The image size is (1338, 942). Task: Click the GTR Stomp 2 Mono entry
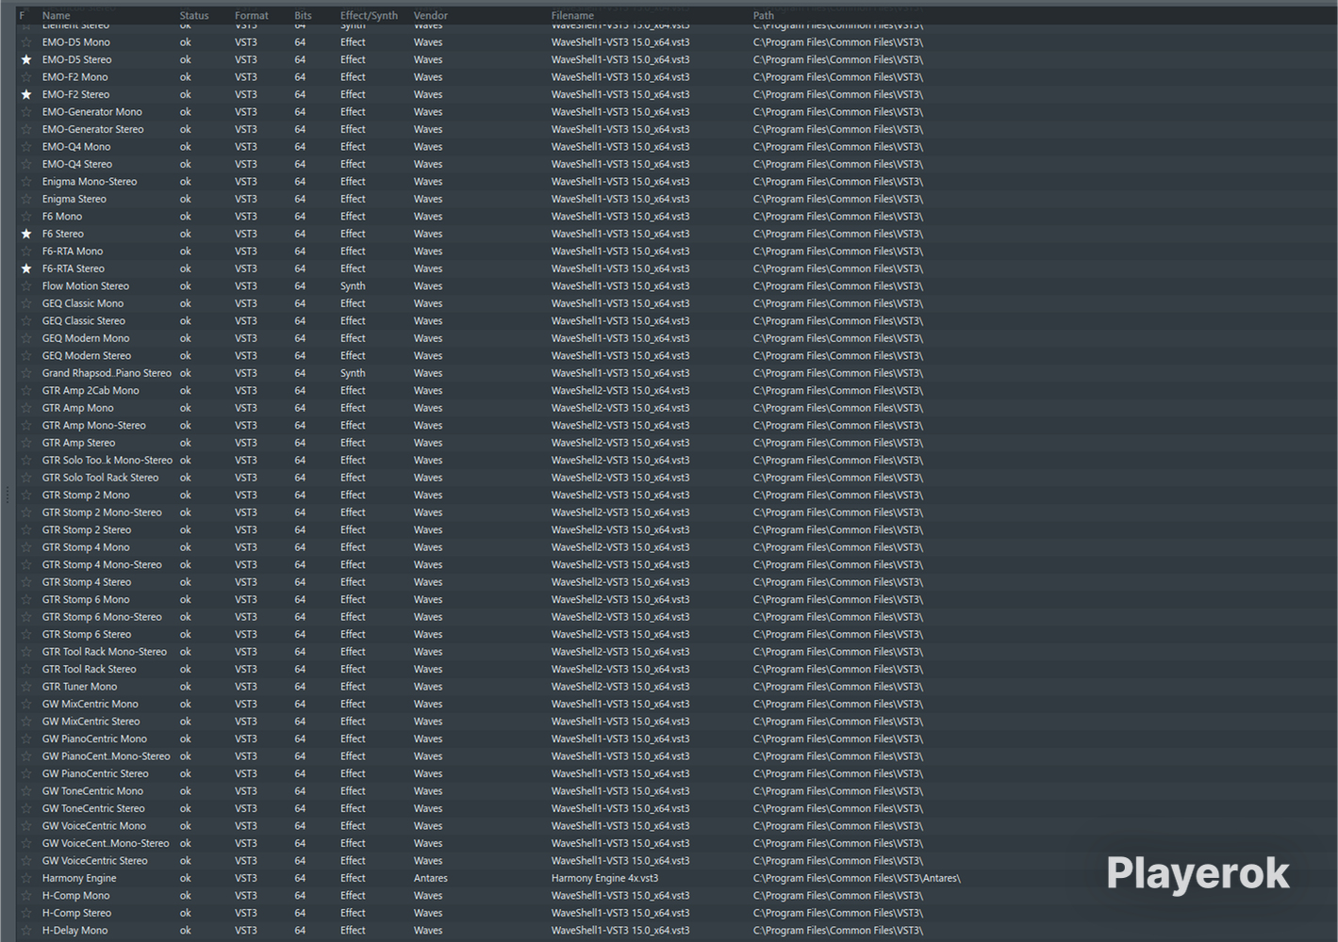click(x=86, y=495)
